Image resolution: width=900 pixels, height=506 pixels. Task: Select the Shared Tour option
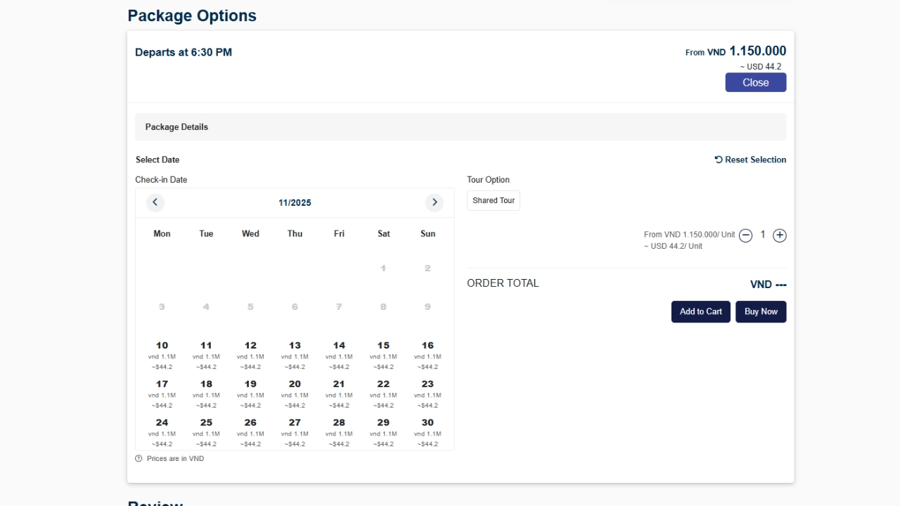tap(493, 200)
